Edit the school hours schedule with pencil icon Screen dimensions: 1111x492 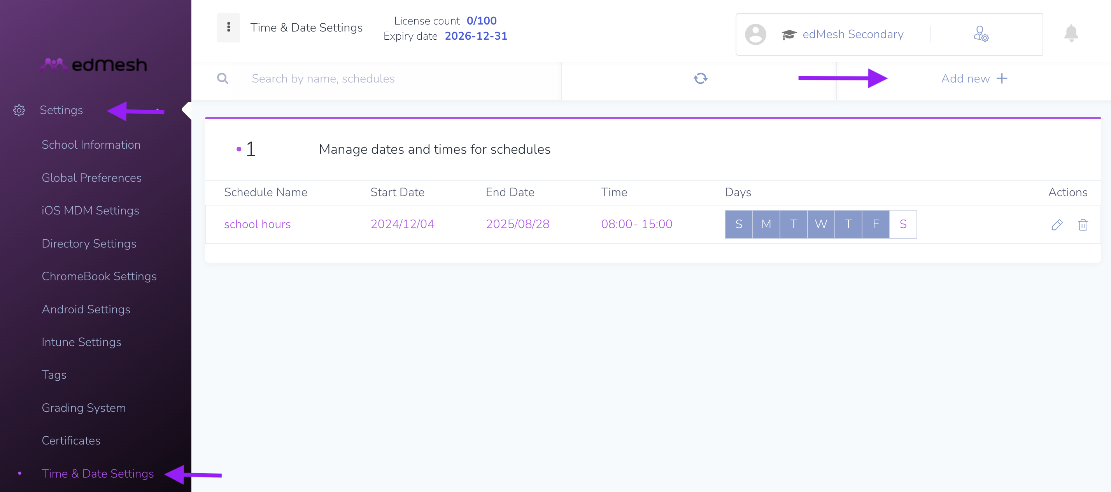[x=1057, y=225]
